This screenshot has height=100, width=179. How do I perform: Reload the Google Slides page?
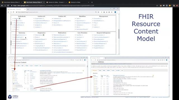8,6
